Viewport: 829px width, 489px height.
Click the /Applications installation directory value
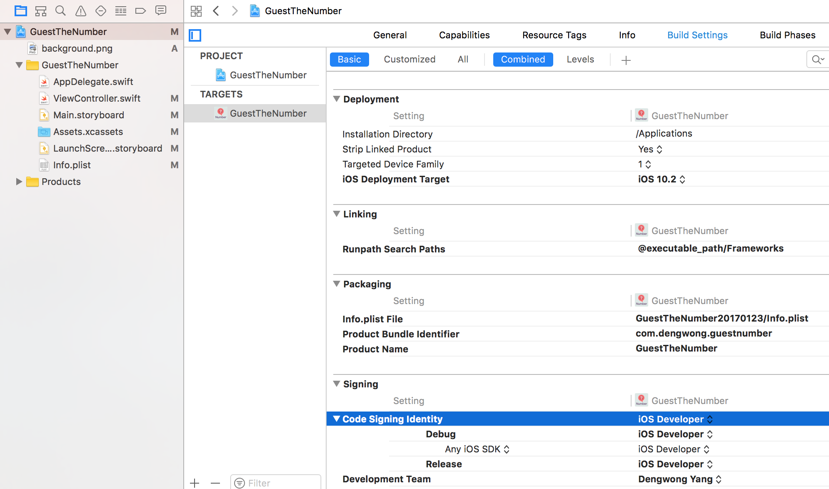click(x=664, y=134)
